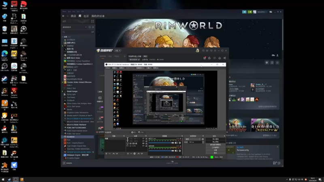324x182 pixels.
Task: Open Windows Start menu
Action: point(3,180)
